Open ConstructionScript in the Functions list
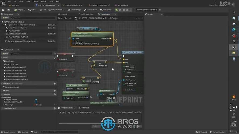 pos(12,87)
